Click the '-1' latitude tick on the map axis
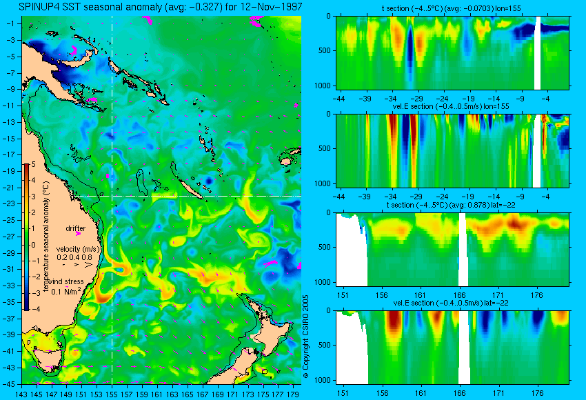 click(x=10, y=23)
